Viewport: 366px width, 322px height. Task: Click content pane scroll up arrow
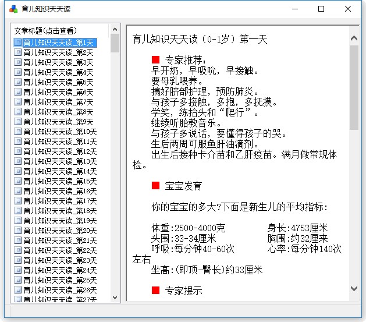pyautogui.click(x=354, y=38)
